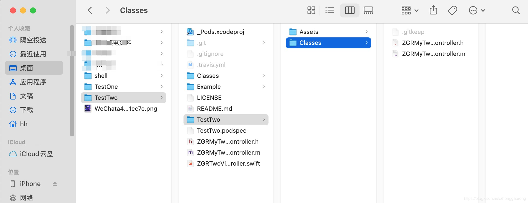Open 隔空投送 (AirDrop) in sidebar
This screenshot has width=528, height=203.
pos(34,40)
